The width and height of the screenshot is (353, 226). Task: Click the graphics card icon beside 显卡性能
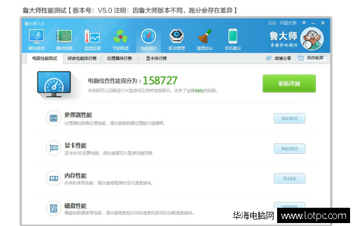(54, 148)
